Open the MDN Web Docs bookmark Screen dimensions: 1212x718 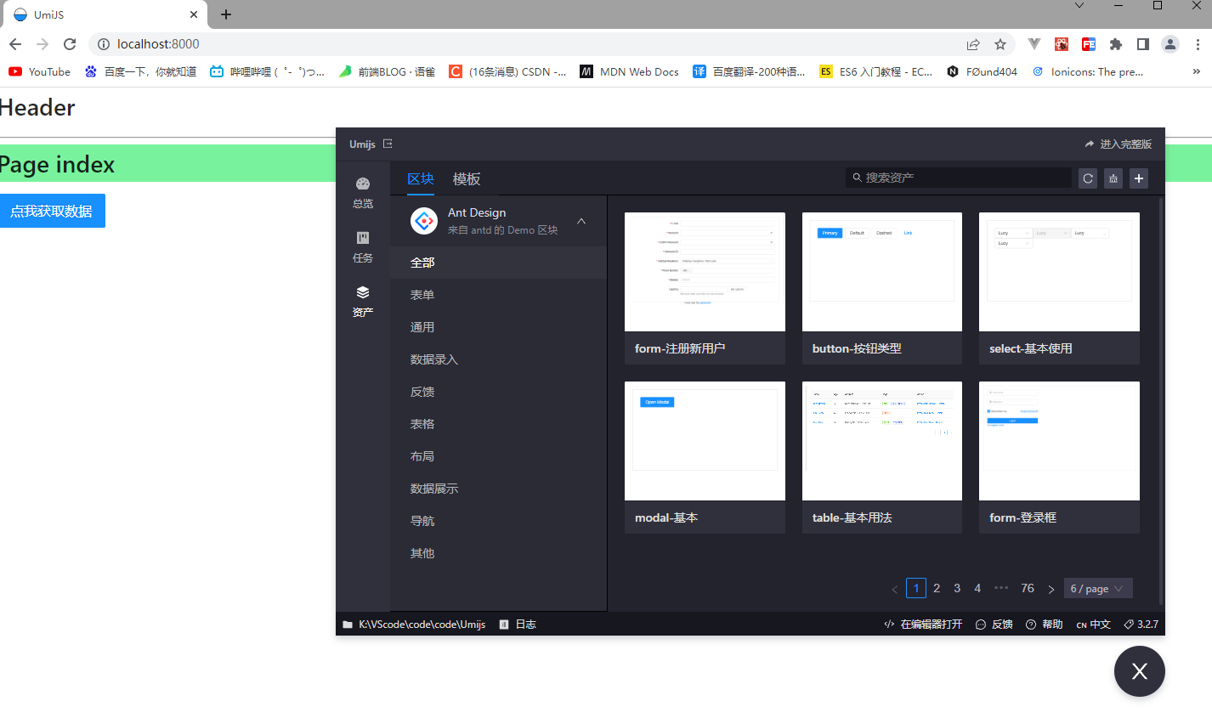[x=630, y=72]
